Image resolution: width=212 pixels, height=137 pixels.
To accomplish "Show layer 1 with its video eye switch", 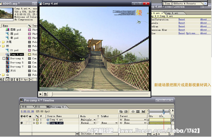I will (x=22, y=120).
